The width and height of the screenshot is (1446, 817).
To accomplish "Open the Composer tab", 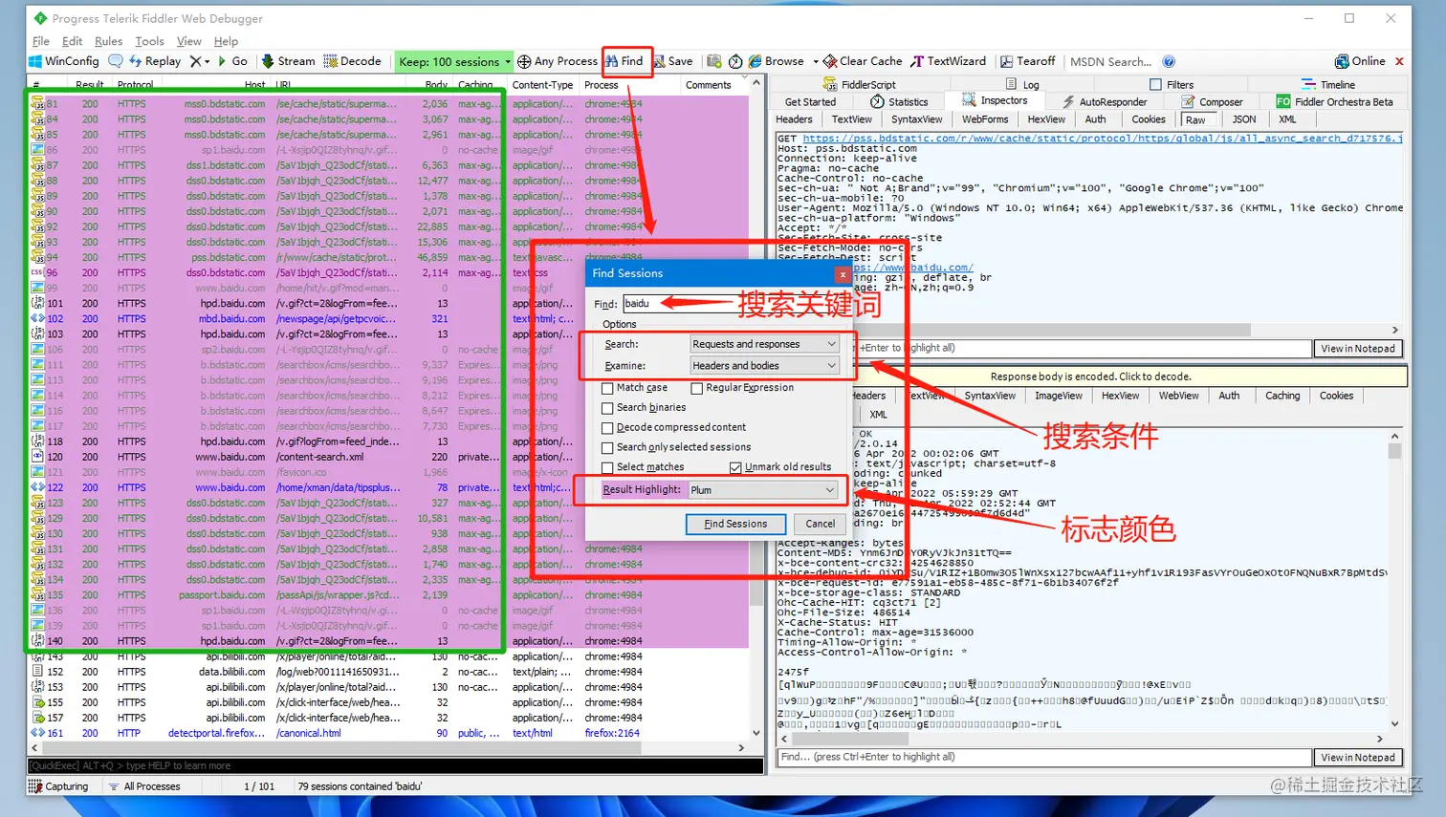I will 1212,101.
